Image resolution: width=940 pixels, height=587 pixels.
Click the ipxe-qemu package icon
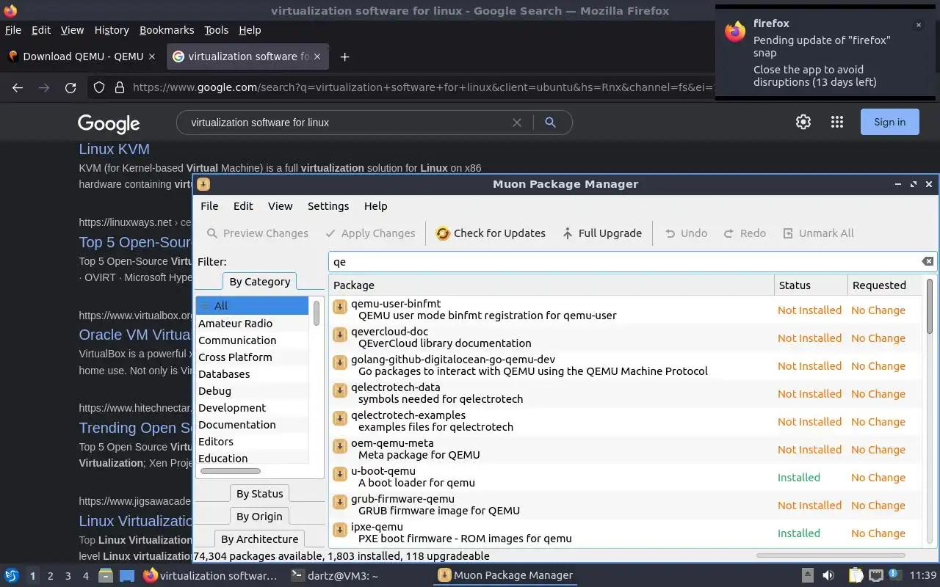click(340, 530)
